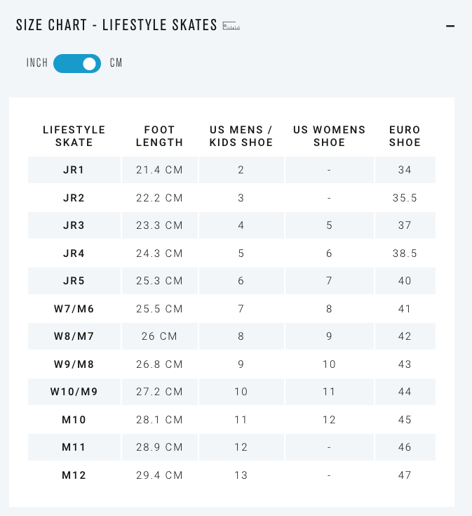Click the ruler icon beside the title
Viewport: 472px width, 516px height.
point(231,26)
